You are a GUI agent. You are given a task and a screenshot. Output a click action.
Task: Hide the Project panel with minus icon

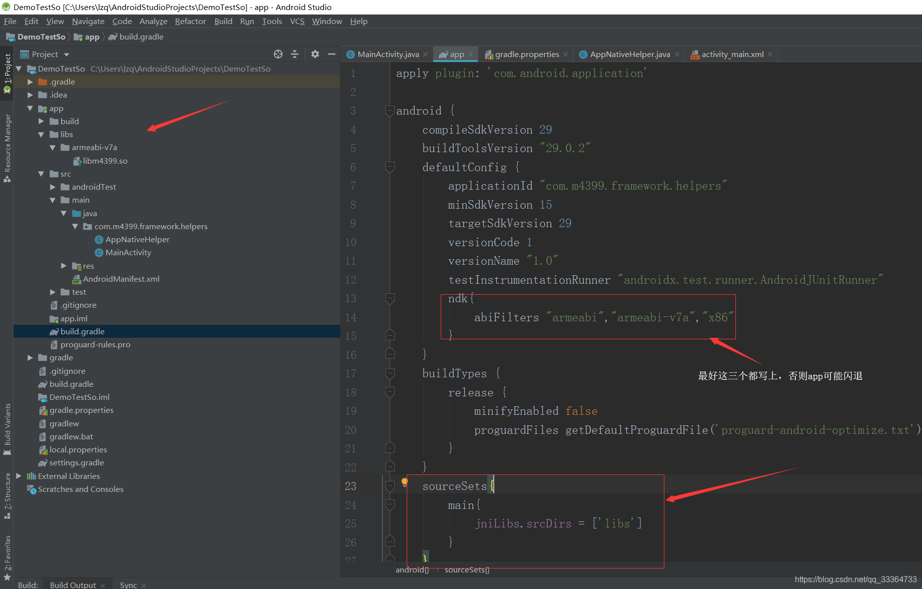point(332,54)
